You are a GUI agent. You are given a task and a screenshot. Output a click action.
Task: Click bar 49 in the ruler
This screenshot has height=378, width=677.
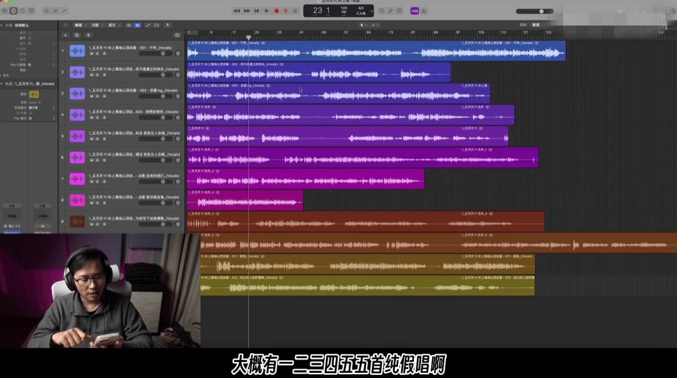(x=324, y=33)
